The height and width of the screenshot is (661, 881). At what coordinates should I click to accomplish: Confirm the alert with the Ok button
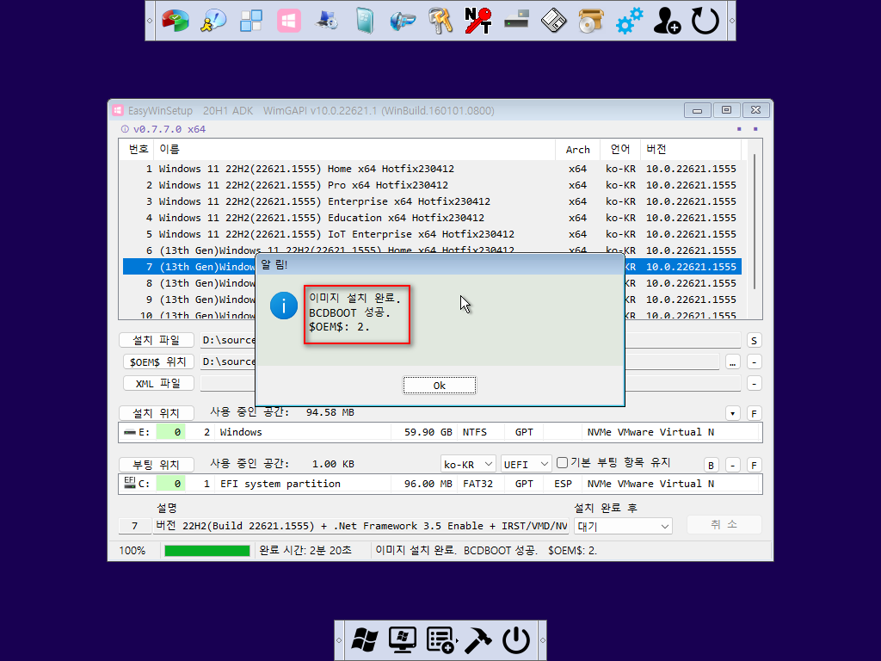point(440,386)
